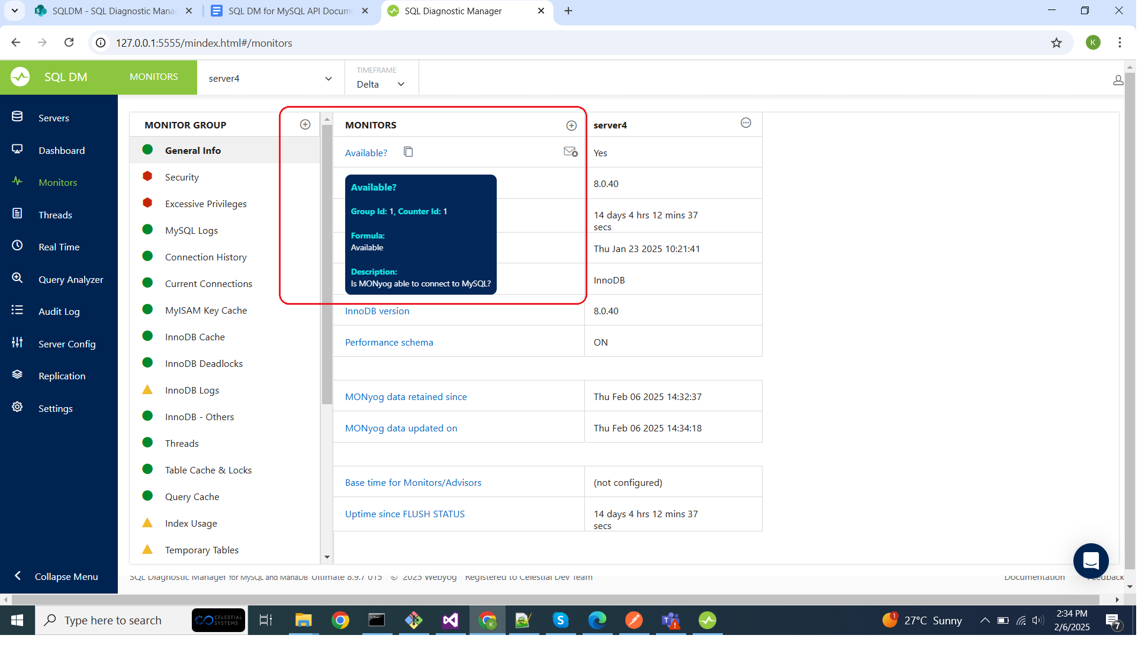Screen dimensions: 1148x648
Task: Bookmark this page with the star icon
Action: tap(1056, 43)
